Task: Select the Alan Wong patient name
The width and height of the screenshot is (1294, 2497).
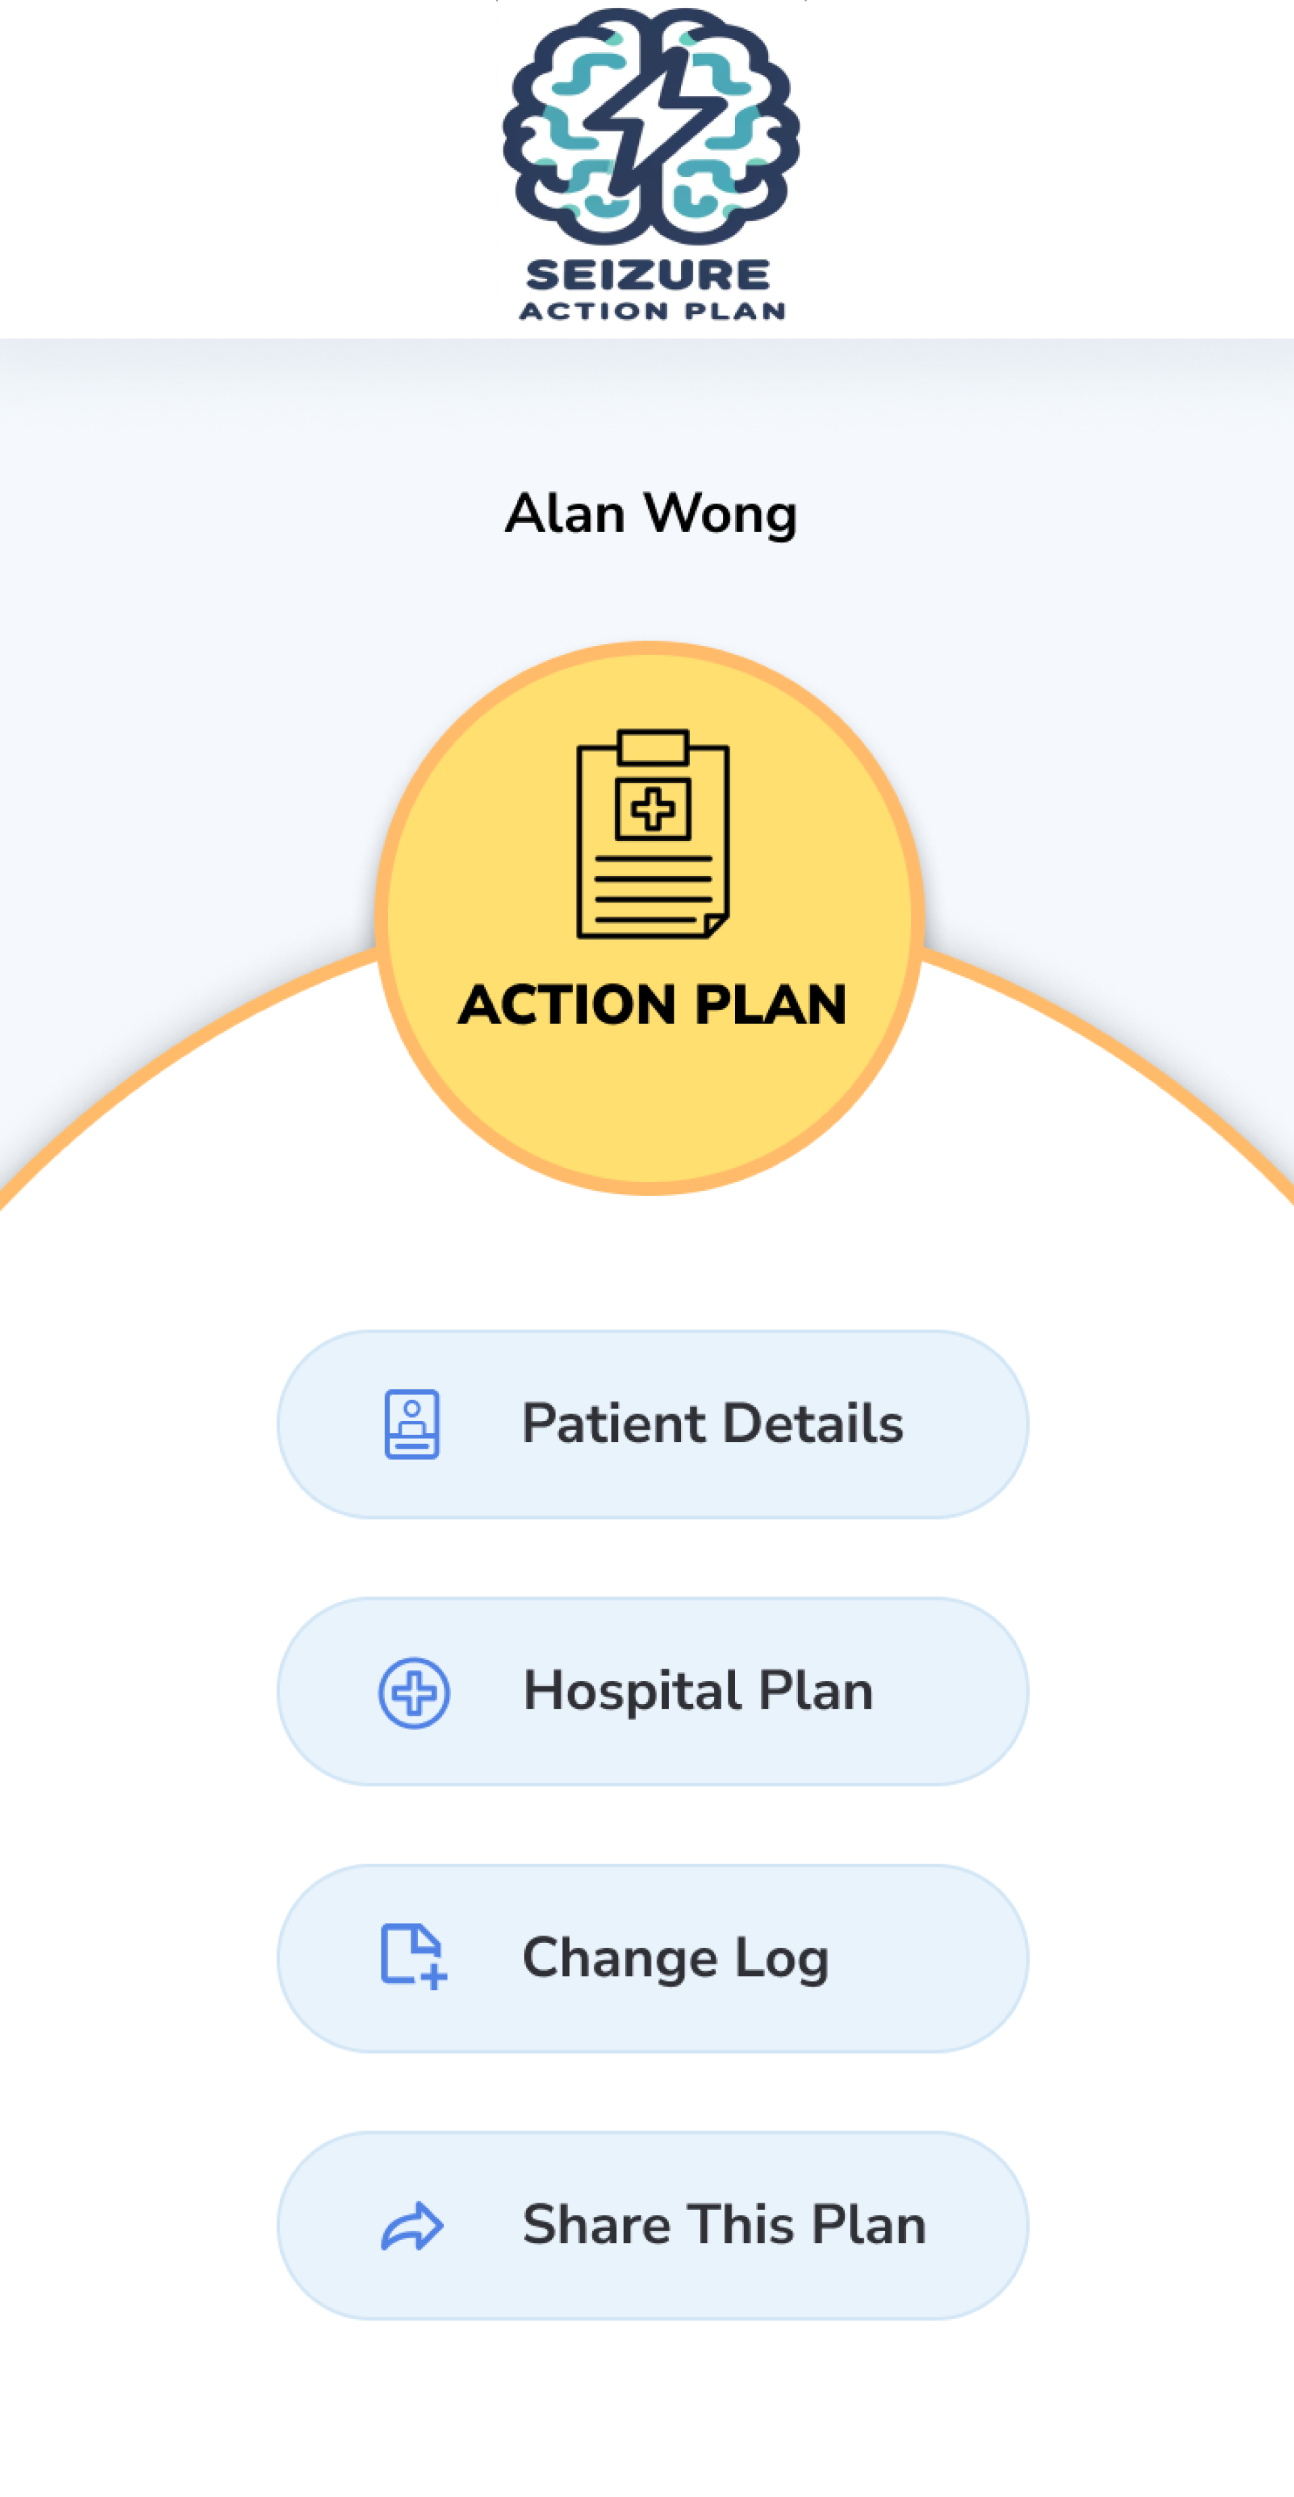Action: tap(651, 514)
